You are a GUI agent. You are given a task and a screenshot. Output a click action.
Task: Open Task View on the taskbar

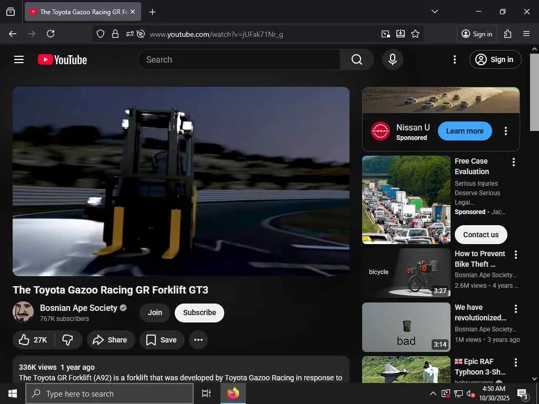(x=206, y=393)
